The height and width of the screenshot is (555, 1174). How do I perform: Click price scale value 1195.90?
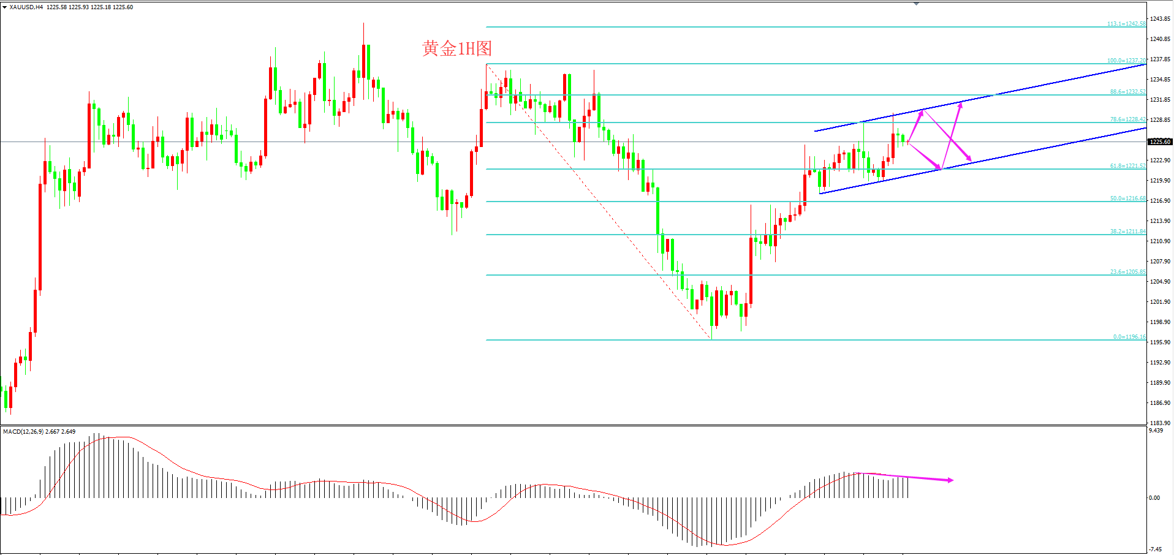(1160, 342)
